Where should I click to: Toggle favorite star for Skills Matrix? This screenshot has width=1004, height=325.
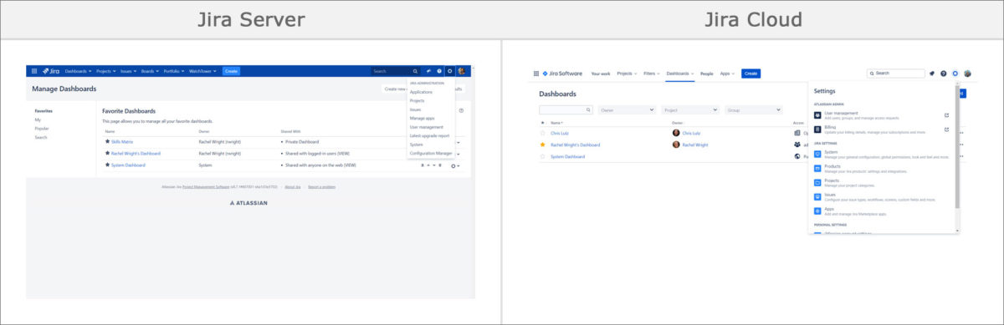(107, 142)
